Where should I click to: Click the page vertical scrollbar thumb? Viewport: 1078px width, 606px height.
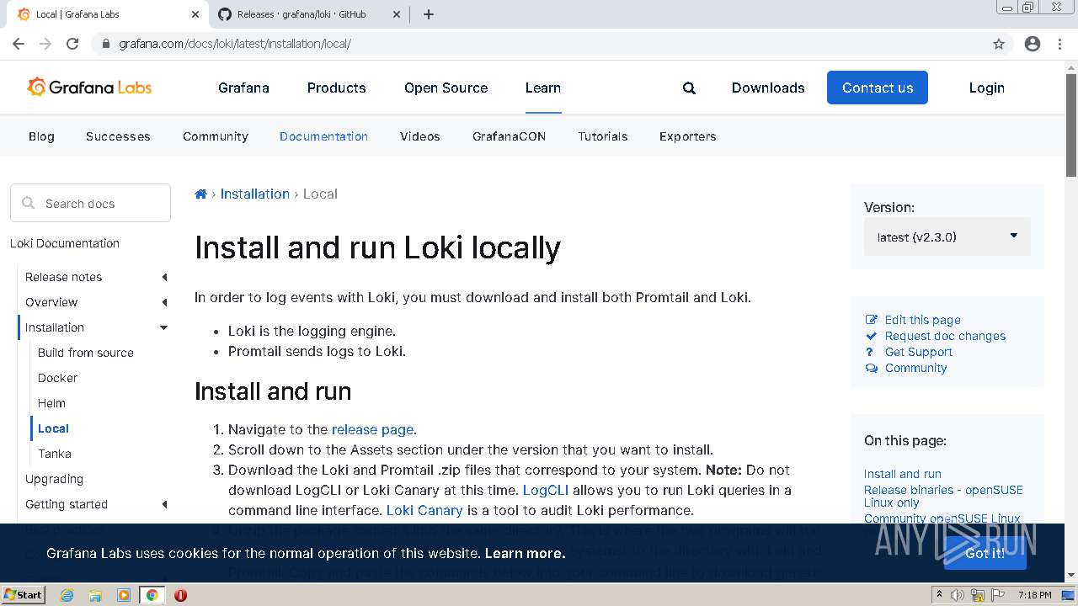tap(1071, 125)
